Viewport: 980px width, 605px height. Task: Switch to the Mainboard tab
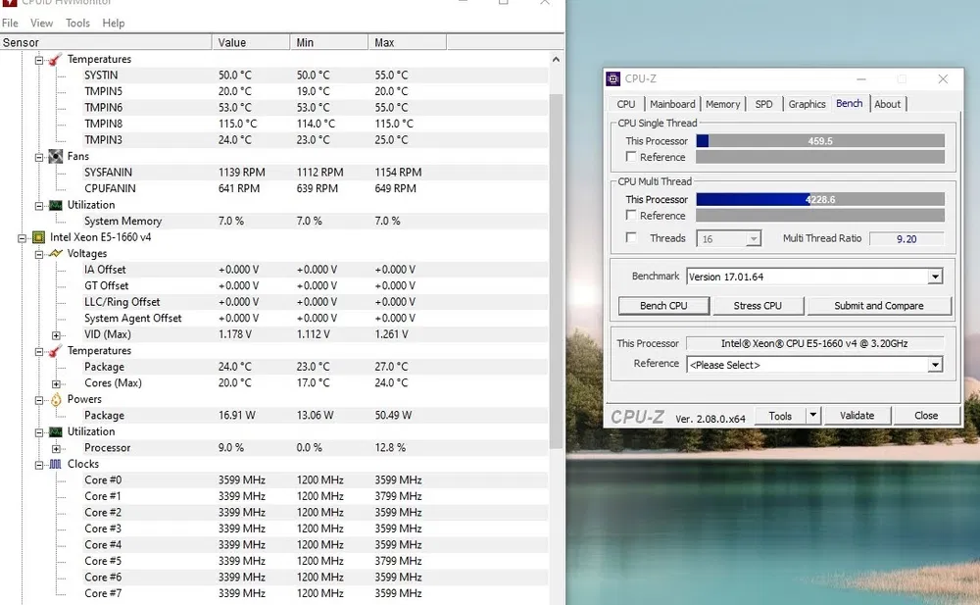672,105
